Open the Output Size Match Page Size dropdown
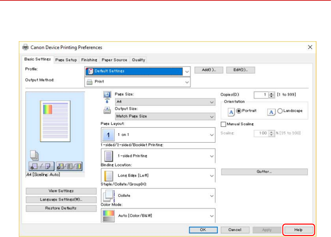The width and height of the screenshot is (331, 237). coord(165,116)
